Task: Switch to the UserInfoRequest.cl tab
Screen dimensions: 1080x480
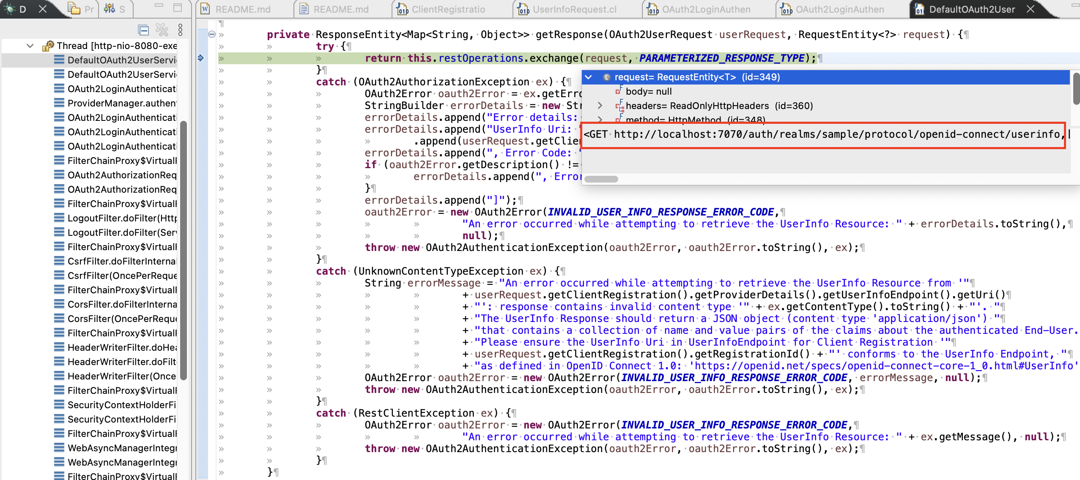Action: coord(575,8)
